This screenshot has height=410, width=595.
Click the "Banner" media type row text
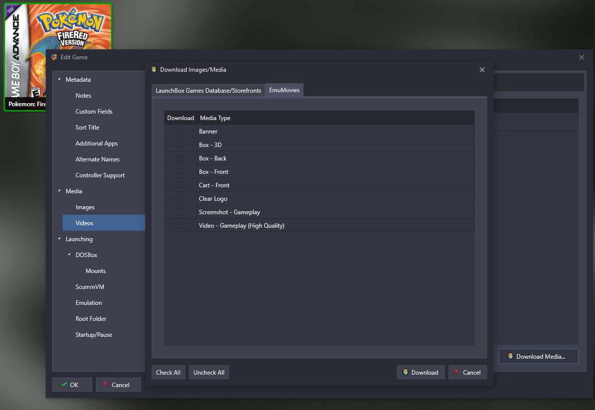tap(208, 132)
